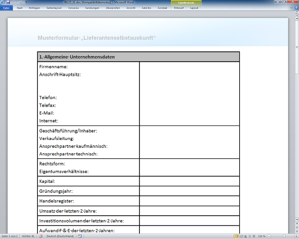299x239 pixels.
Task: Click the Word application icon in title bar
Action: [2, 2]
